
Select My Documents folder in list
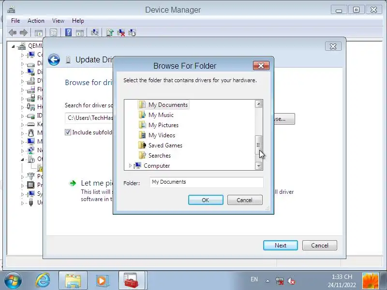[x=164, y=105]
